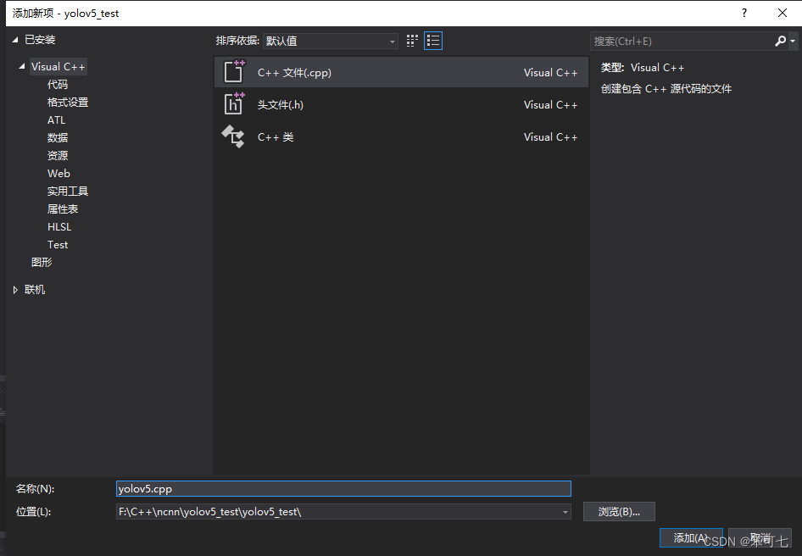Click 'Visual C++' label in C++ 类 row
The height and width of the screenshot is (556, 802).
click(550, 137)
